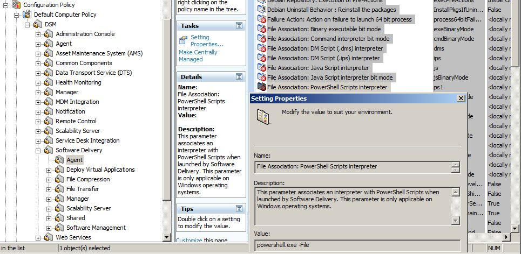Open Setting Properties task link
The image size is (521, 254).
coord(207,41)
